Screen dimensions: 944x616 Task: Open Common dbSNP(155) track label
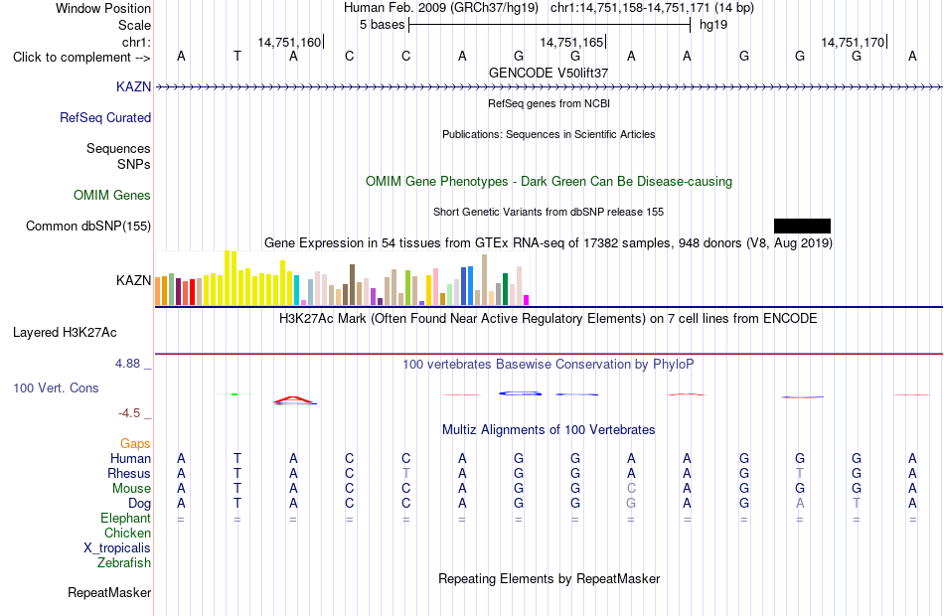point(88,226)
